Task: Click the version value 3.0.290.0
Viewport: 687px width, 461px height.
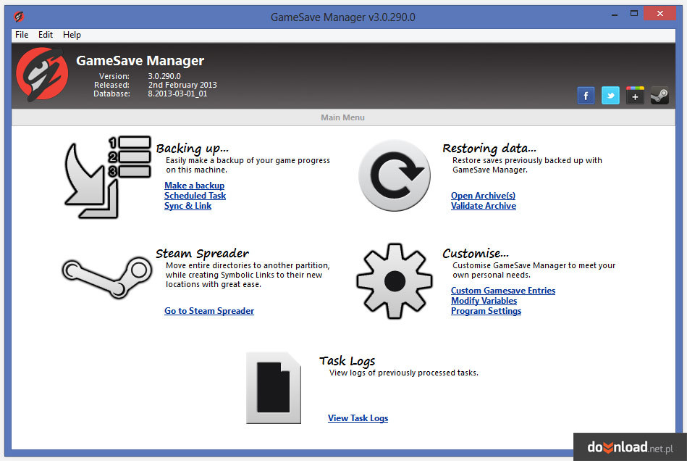Action: coord(164,76)
